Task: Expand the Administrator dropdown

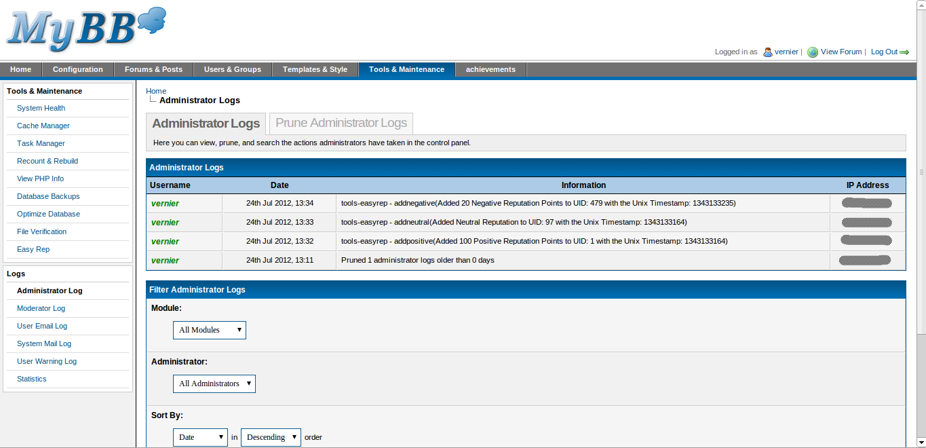Action: [214, 384]
